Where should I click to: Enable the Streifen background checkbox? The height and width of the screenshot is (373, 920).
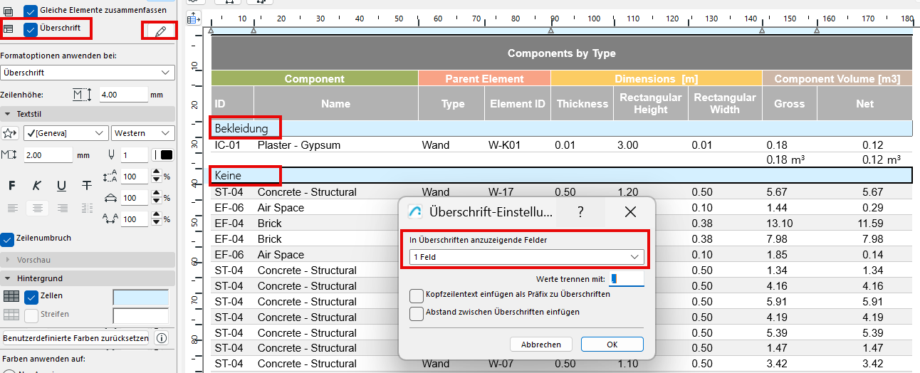[x=31, y=315]
